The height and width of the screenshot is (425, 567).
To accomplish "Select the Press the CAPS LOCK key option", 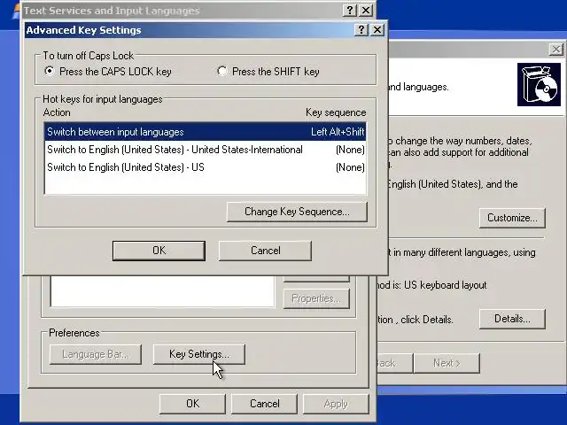I will (x=108, y=72).
